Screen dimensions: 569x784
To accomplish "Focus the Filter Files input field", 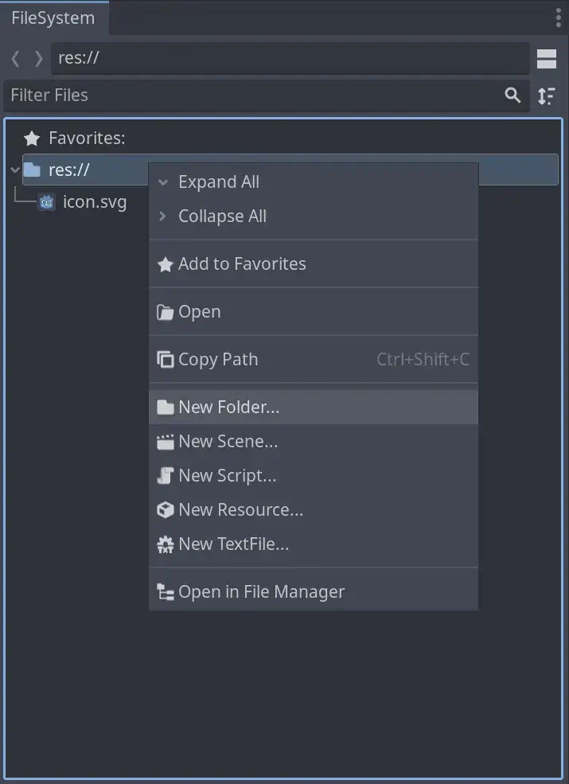I will [x=255, y=96].
